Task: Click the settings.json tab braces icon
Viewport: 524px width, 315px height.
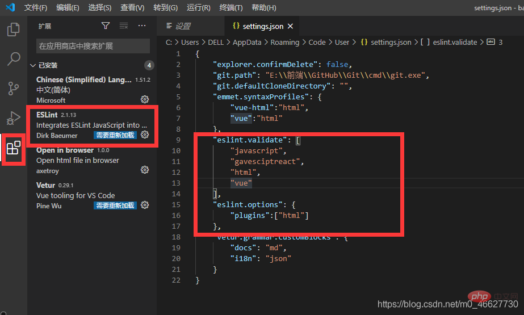Action: point(236,26)
